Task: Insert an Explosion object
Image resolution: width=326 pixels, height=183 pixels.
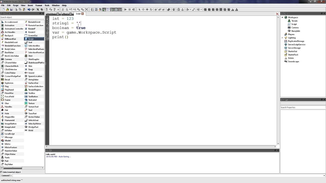Action: (x=9, y=83)
